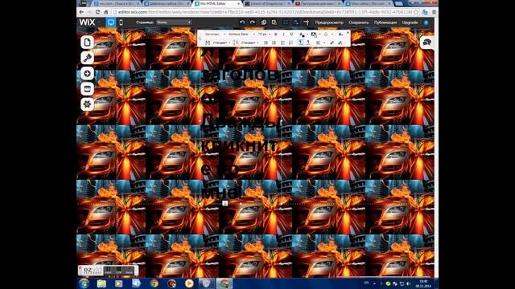Open the File Explorer taskbar icon

click(101, 283)
